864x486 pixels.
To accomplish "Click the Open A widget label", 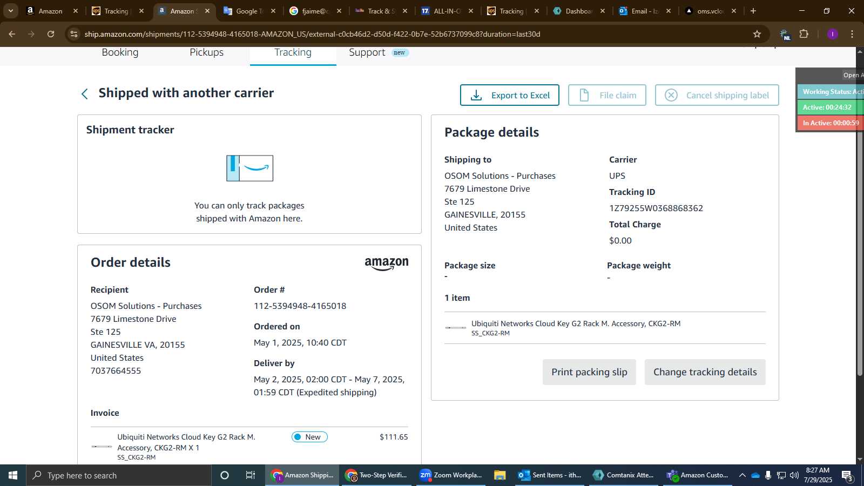I will click(853, 75).
